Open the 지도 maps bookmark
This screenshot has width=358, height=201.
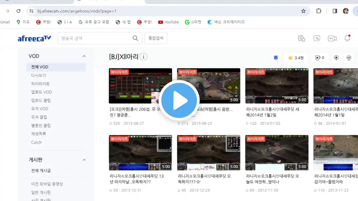tap(23, 22)
